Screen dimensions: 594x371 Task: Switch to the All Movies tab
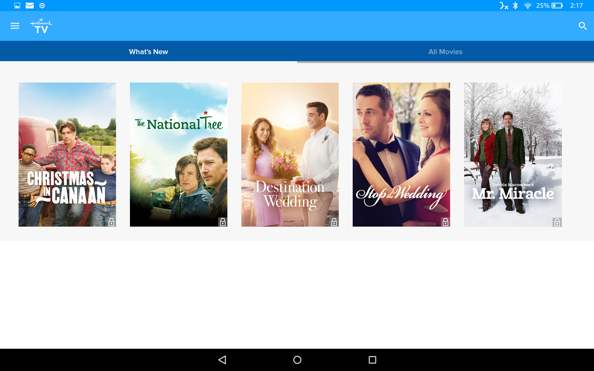(445, 51)
